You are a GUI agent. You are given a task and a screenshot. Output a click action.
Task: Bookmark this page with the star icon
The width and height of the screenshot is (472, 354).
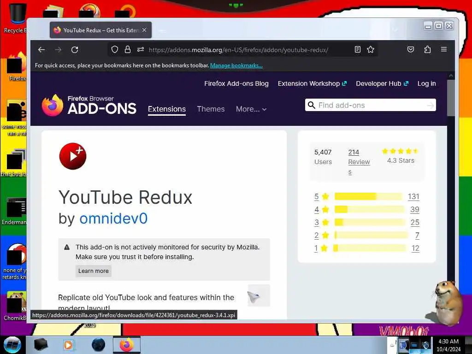pyautogui.click(x=371, y=49)
